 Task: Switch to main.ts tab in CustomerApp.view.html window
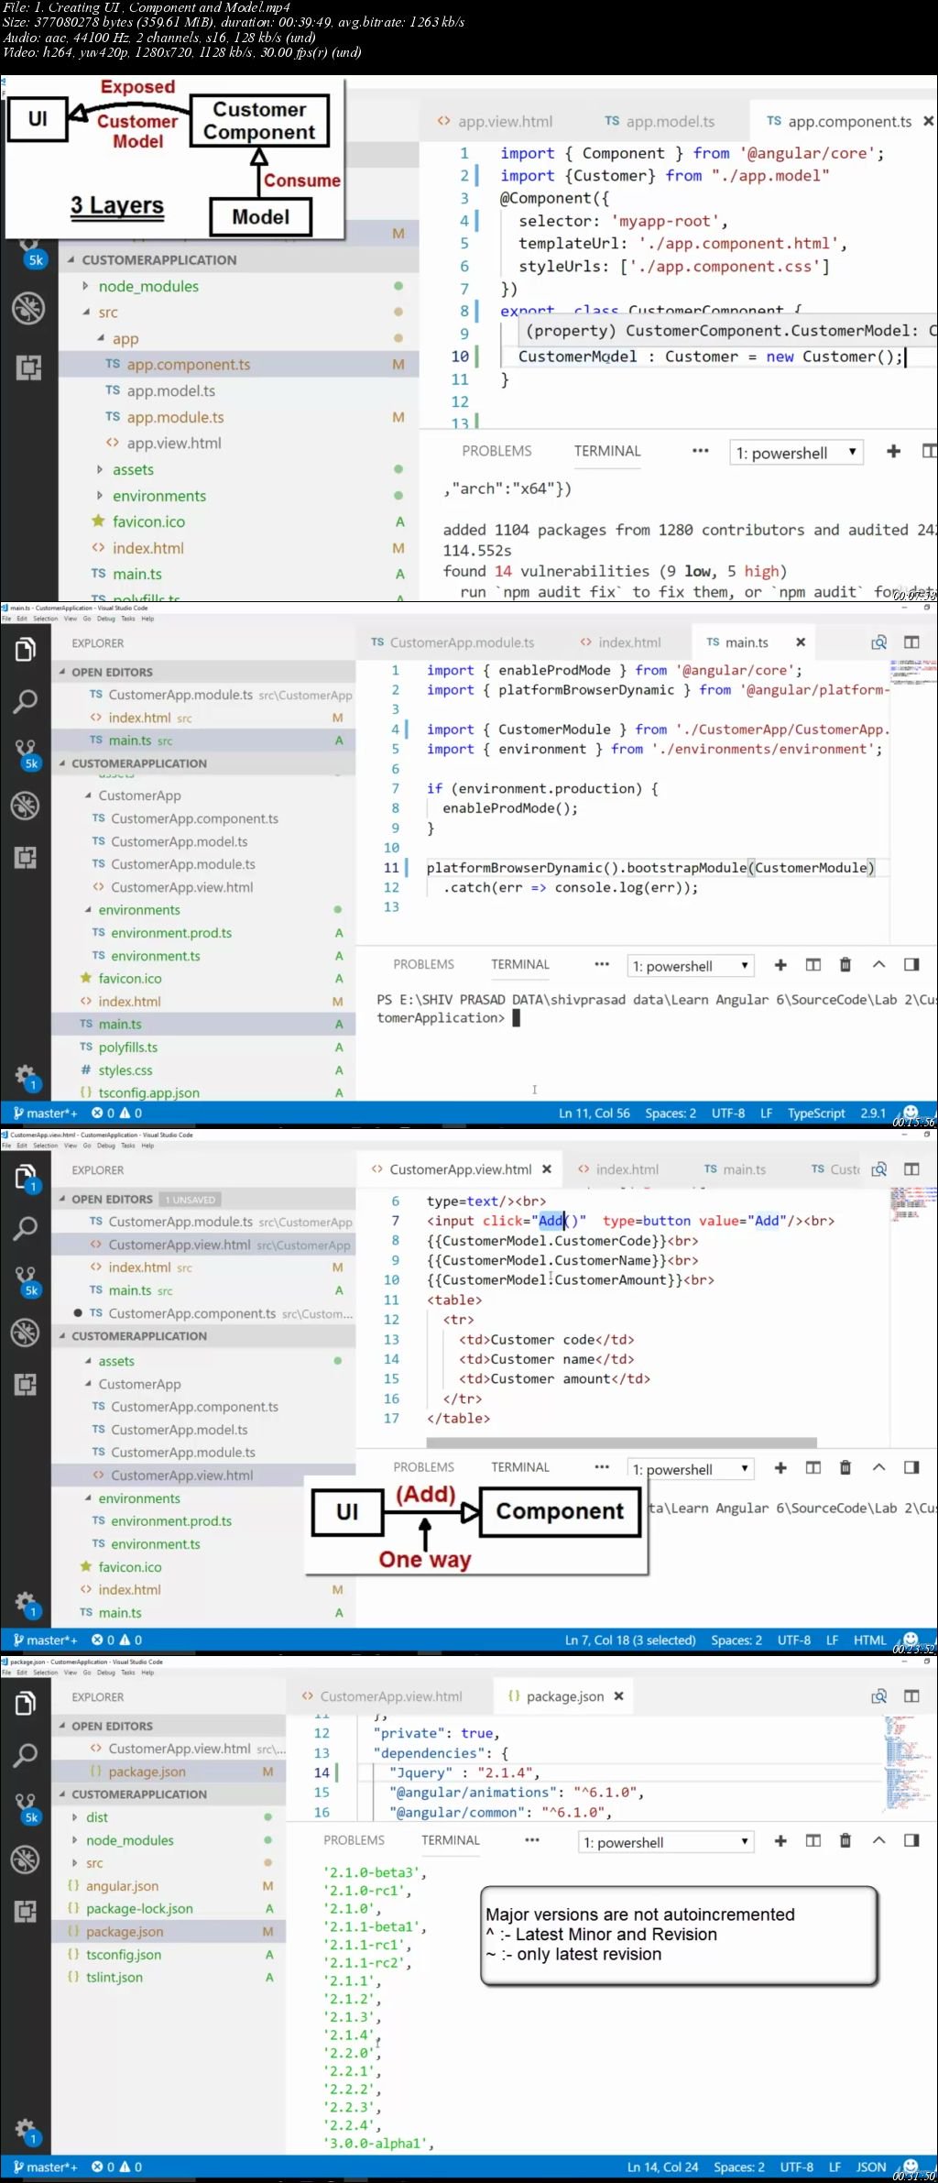[735, 1169]
